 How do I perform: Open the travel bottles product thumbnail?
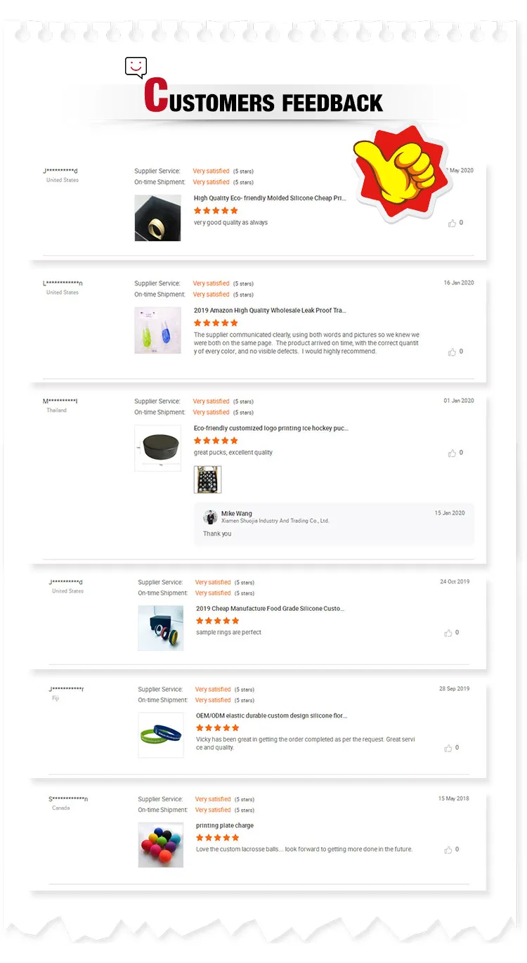pos(157,330)
